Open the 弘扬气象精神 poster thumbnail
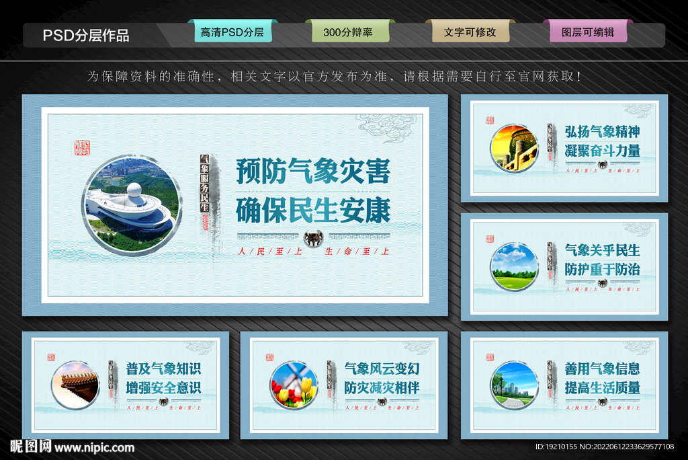 pos(564,149)
